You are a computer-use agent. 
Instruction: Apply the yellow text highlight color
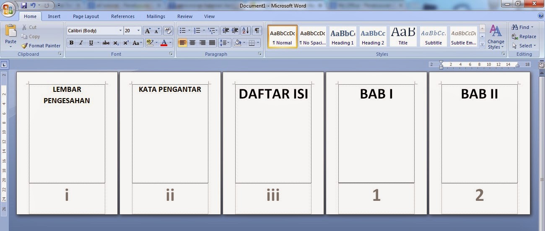point(149,43)
